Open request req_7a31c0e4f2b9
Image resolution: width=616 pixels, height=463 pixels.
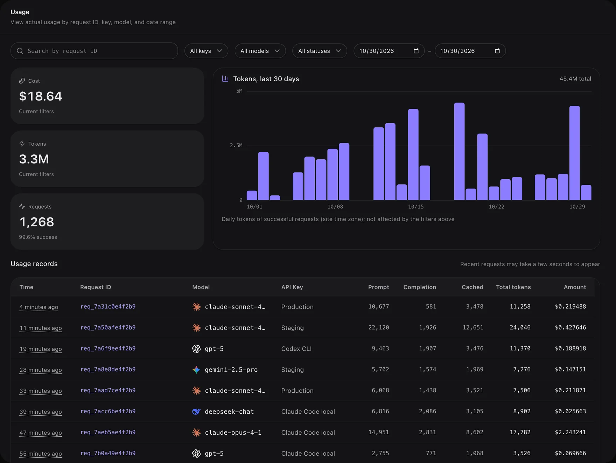pyautogui.click(x=108, y=307)
